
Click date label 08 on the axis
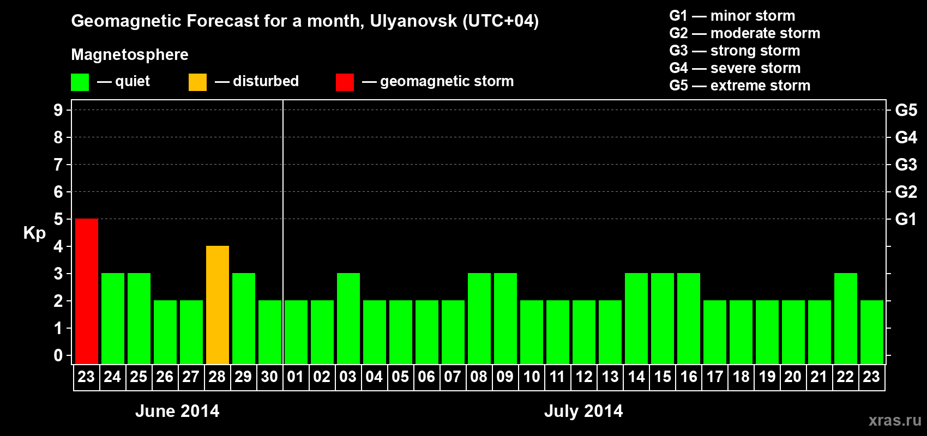point(479,377)
